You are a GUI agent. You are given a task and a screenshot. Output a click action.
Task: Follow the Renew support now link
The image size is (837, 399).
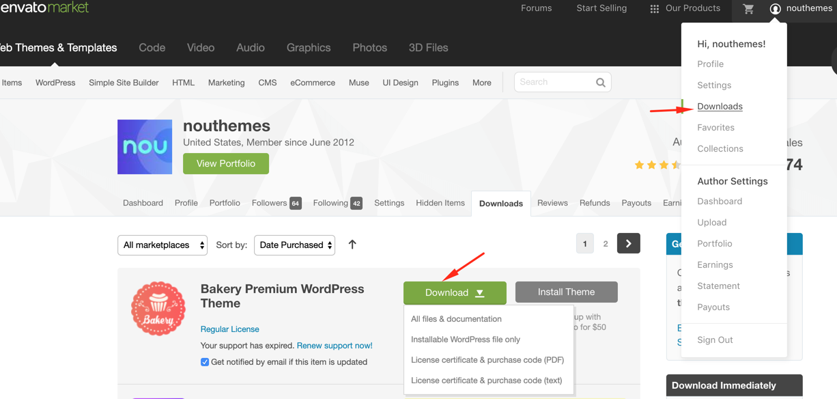pos(335,346)
